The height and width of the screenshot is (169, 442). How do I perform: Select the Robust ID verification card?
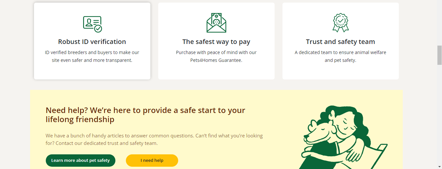coord(92,41)
